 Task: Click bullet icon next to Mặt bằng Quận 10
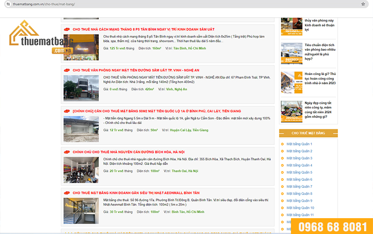[283, 208]
